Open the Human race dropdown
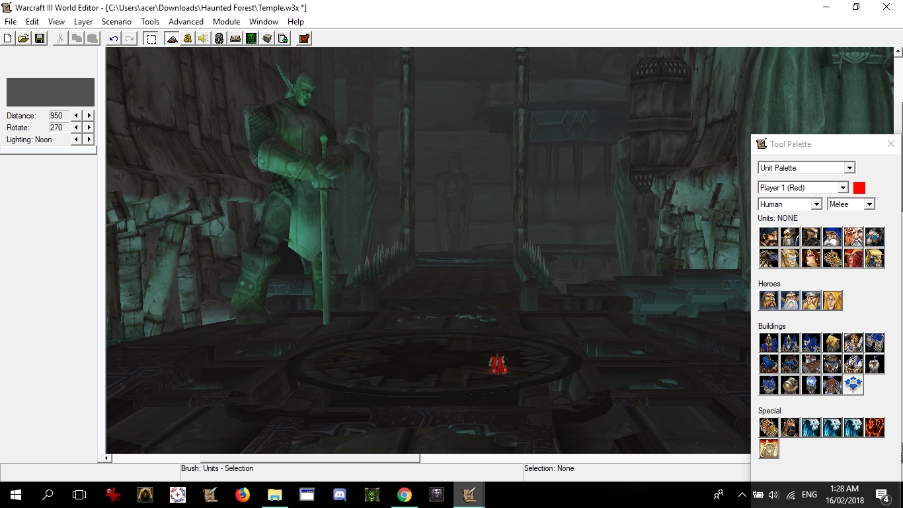The image size is (903, 508). 790,204
